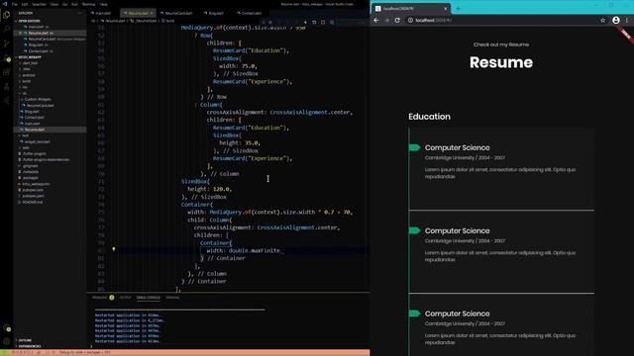
Task: Switch to the Output panel tab
Action: click(x=126, y=298)
